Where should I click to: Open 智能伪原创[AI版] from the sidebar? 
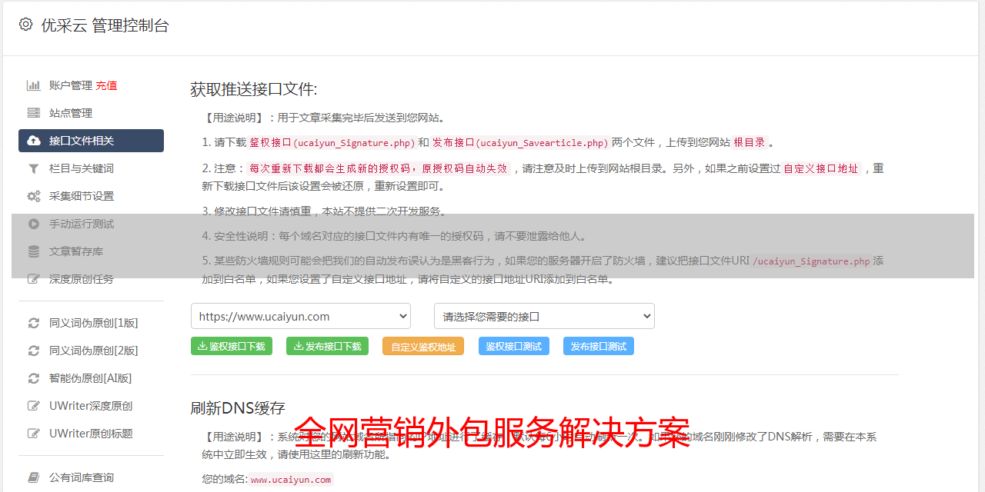[91, 378]
